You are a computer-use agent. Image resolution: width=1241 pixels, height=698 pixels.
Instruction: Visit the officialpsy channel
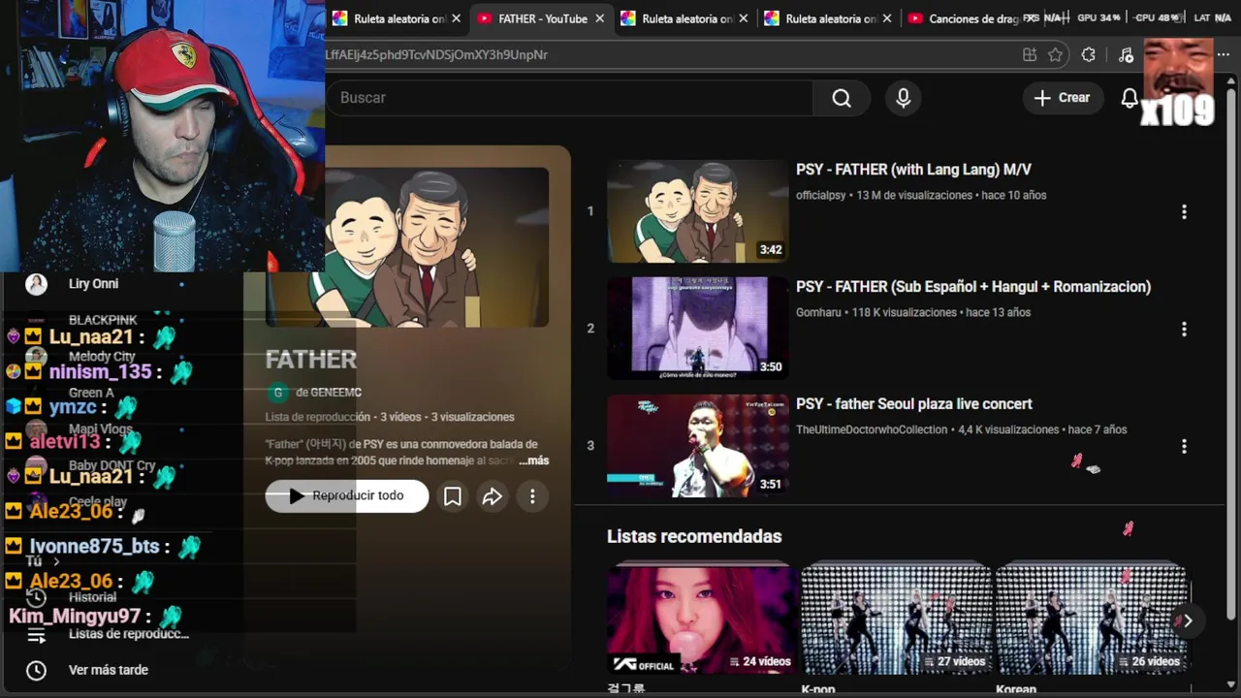(821, 195)
